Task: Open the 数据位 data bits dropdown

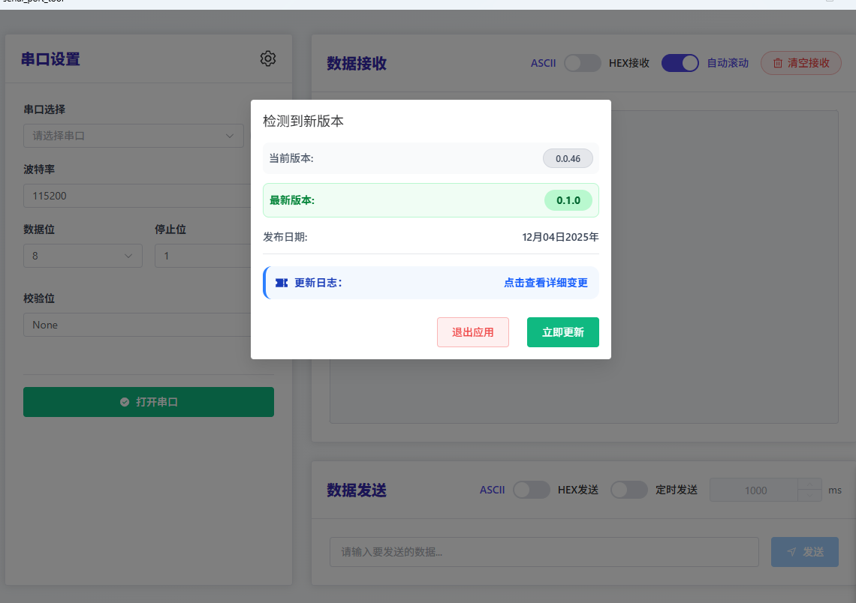Action: [x=83, y=256]
